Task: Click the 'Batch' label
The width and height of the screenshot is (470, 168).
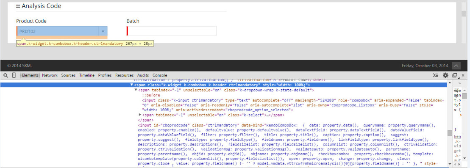Action: (133, 21)
